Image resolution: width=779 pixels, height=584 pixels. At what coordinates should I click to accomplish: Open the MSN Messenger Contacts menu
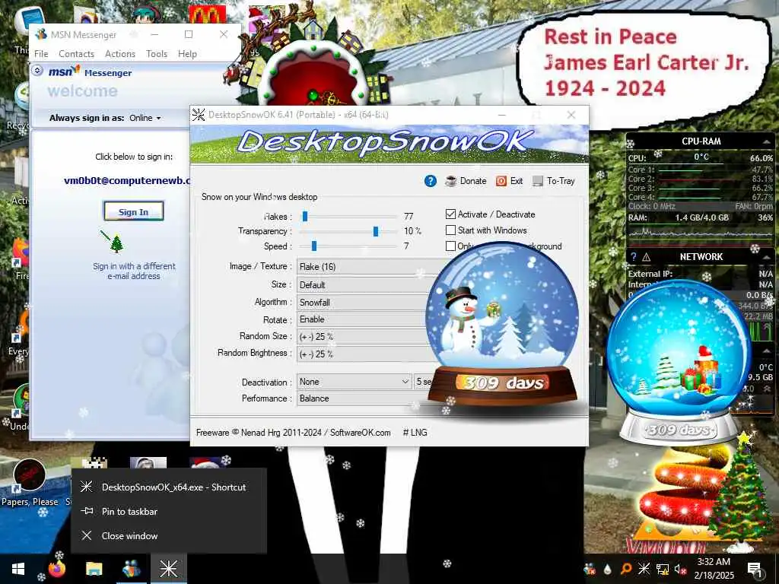pyautogui.click(x=77, y=54)
